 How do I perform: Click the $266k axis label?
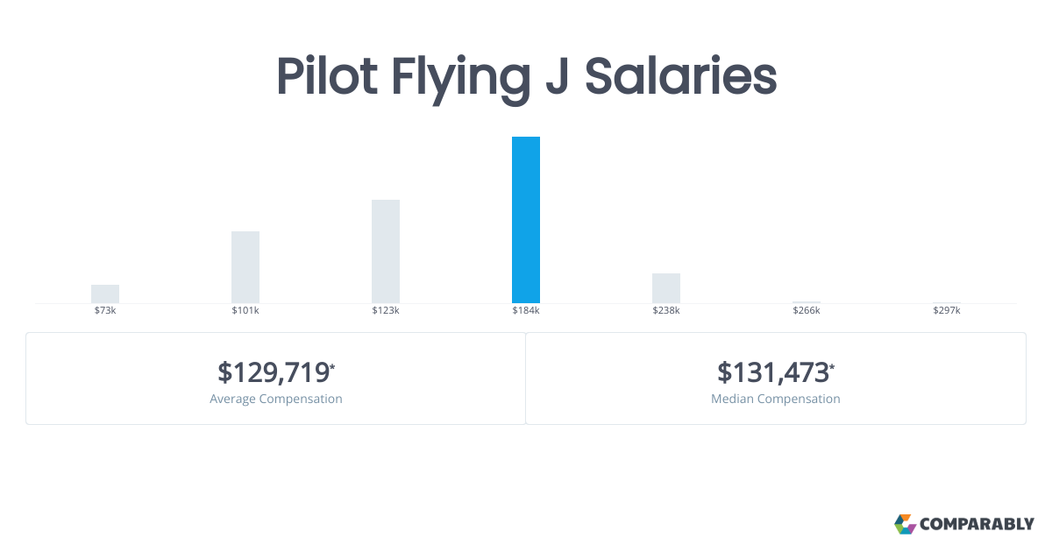pos(807,311)
